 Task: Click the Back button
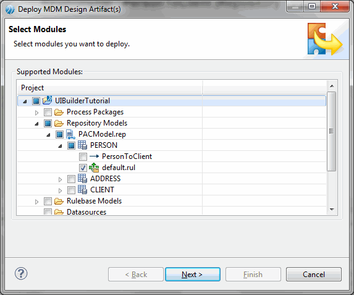point(136,274)
